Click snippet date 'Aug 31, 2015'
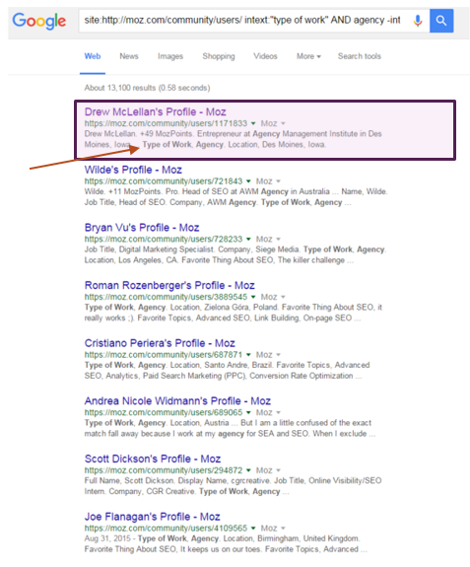 point(107,538)
